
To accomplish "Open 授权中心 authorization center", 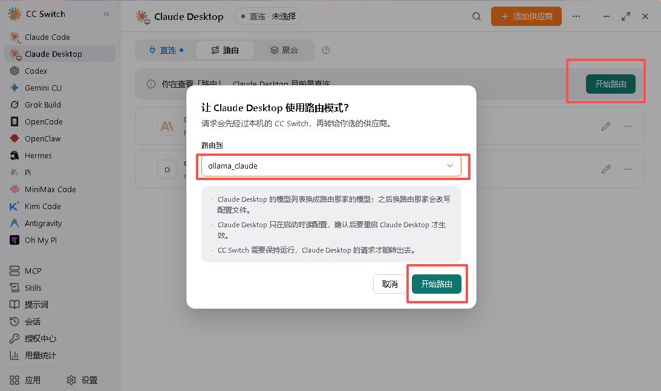I will point(59,338).
